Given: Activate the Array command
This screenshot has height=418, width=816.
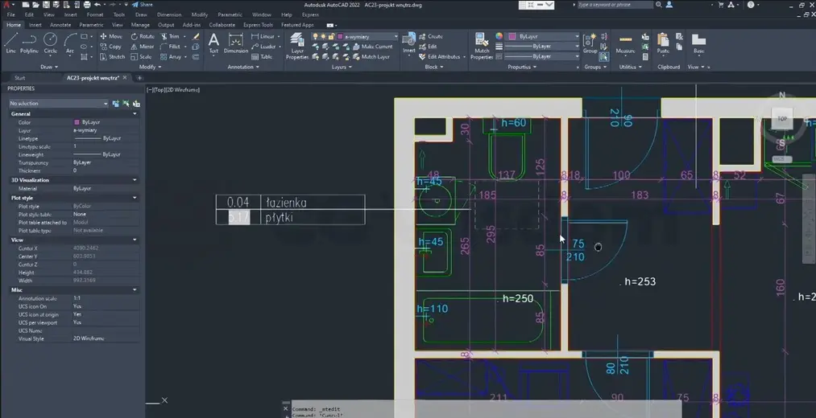Looking at the screenshot, I should 171,56.
